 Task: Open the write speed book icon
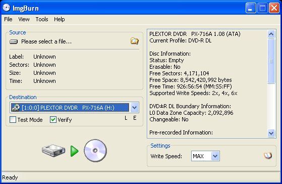268,156
